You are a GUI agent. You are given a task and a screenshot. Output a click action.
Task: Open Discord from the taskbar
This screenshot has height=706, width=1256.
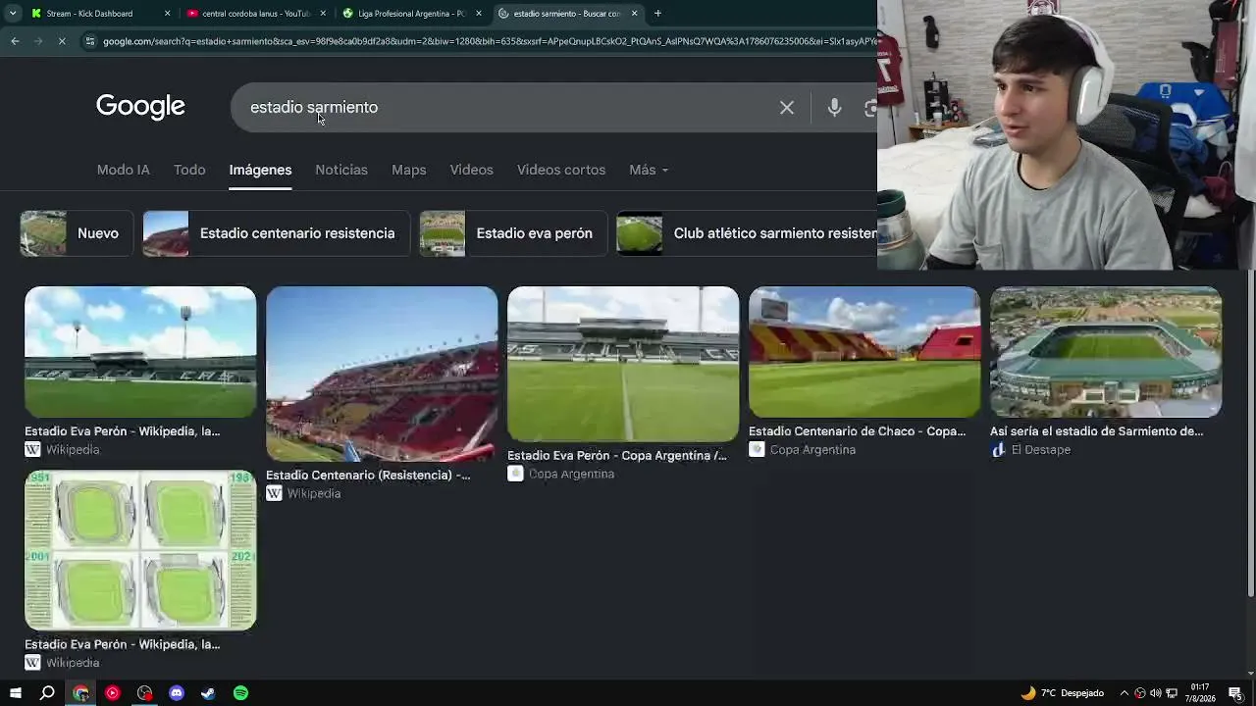[177, 693]
